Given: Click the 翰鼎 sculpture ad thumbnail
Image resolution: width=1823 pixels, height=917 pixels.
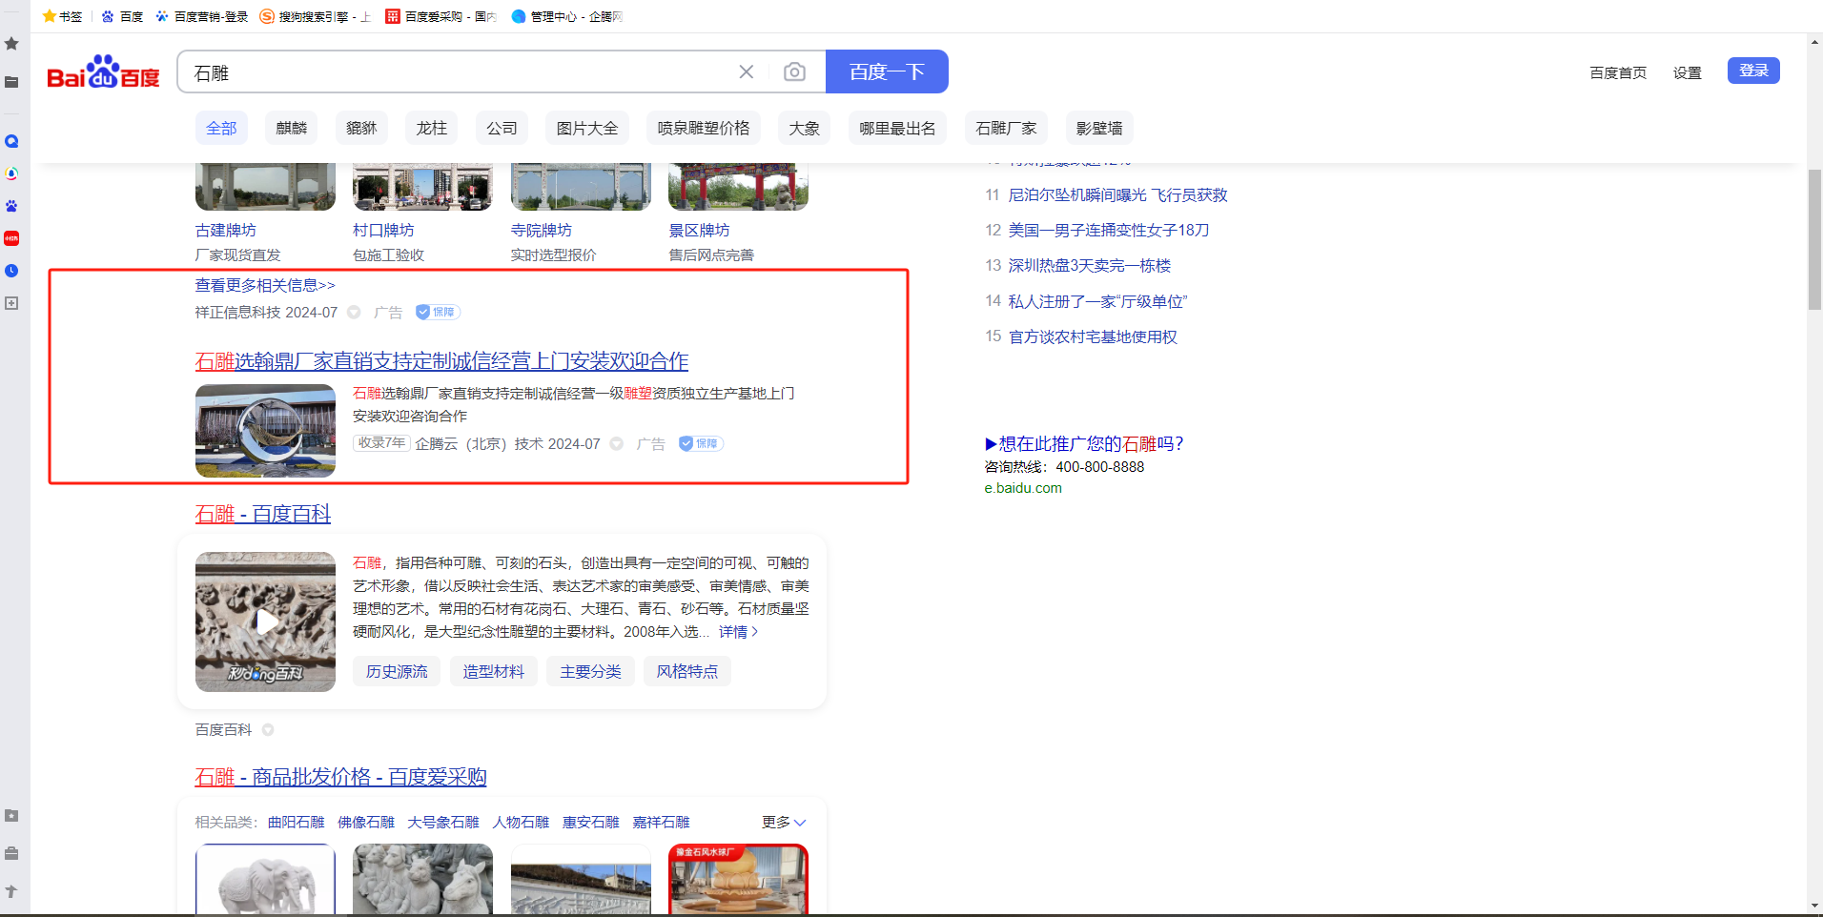Looking at the screenshot, I should coord(265,430).
